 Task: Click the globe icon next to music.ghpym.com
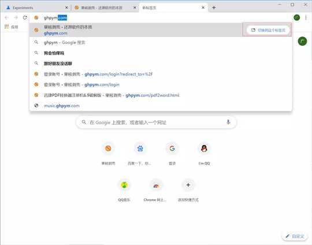point(36,106)
